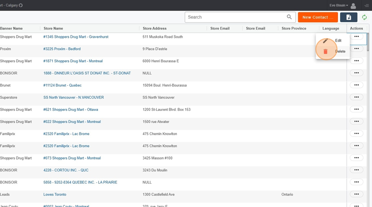Click the search magnifier icon
372x207 pixels.
[x=289, y=17]
